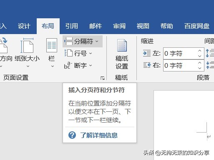Click the 栏 columns icon
The height and width of the screenshot is (160, 214).
click(52, 45)
